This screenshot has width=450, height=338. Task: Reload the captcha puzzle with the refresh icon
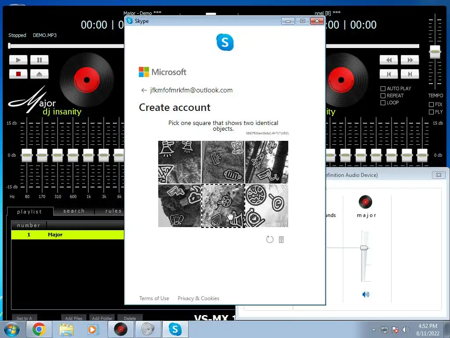click(270, 239)
